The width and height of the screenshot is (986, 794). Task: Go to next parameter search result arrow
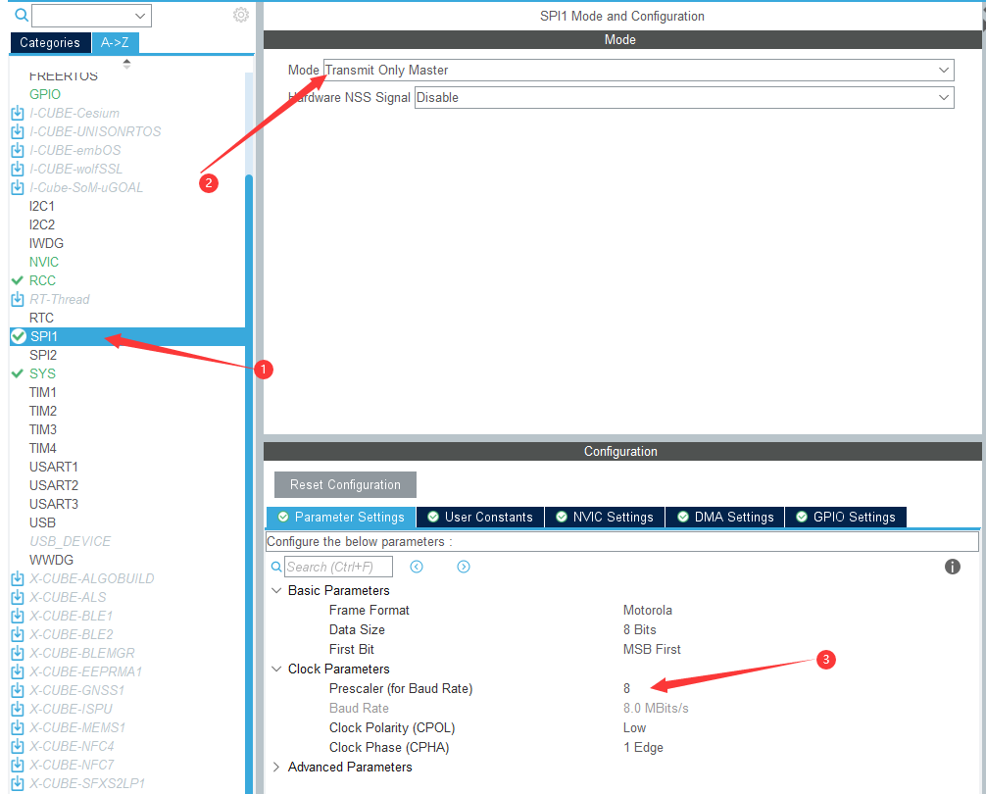pyautogui.click(x=464, y=567)
